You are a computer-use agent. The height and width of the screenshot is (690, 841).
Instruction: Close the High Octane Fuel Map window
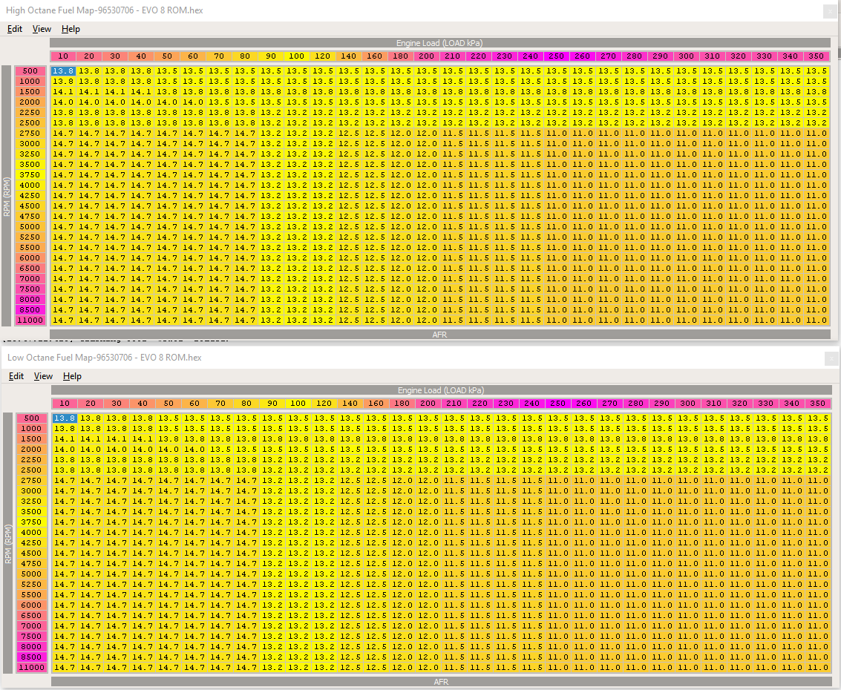click(830, 10)
